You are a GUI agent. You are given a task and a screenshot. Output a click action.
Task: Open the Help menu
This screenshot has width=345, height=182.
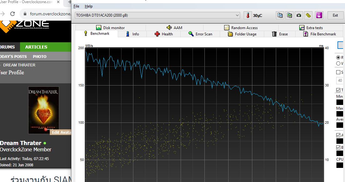coord(89,6)
